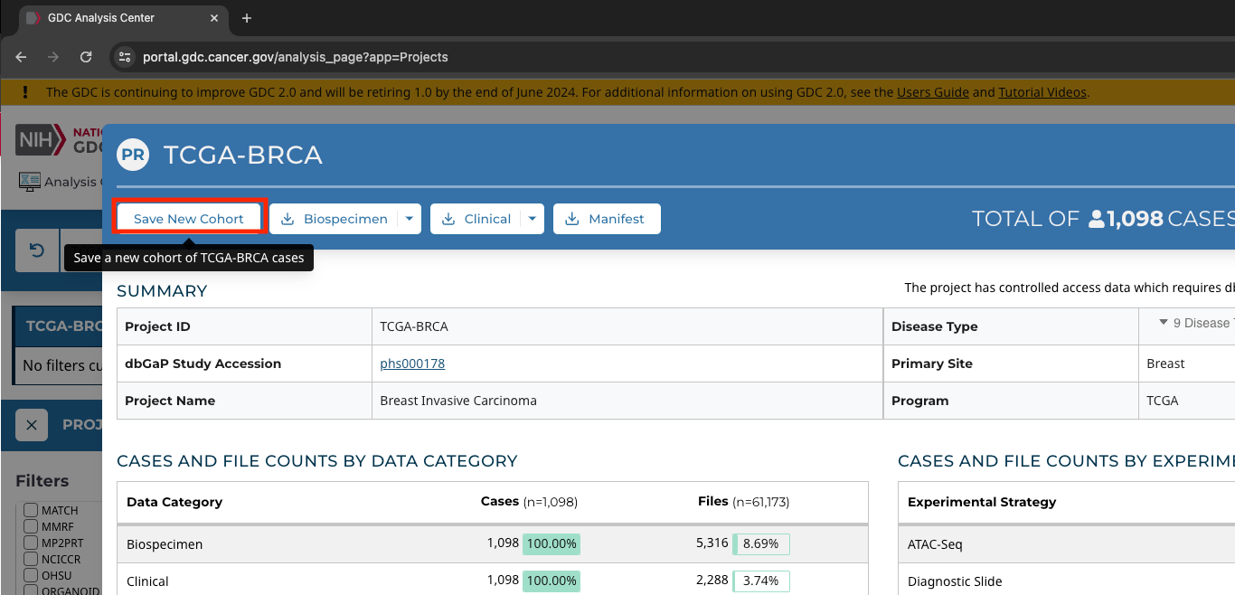Viewport: 1235px width, 595px height.
Task: Click the Biospecimen cases 100.00% bar
Action: [551, 544]
